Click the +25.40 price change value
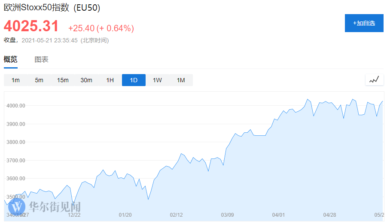This screenshot has width=387, height=224. (x=81, y=28)
